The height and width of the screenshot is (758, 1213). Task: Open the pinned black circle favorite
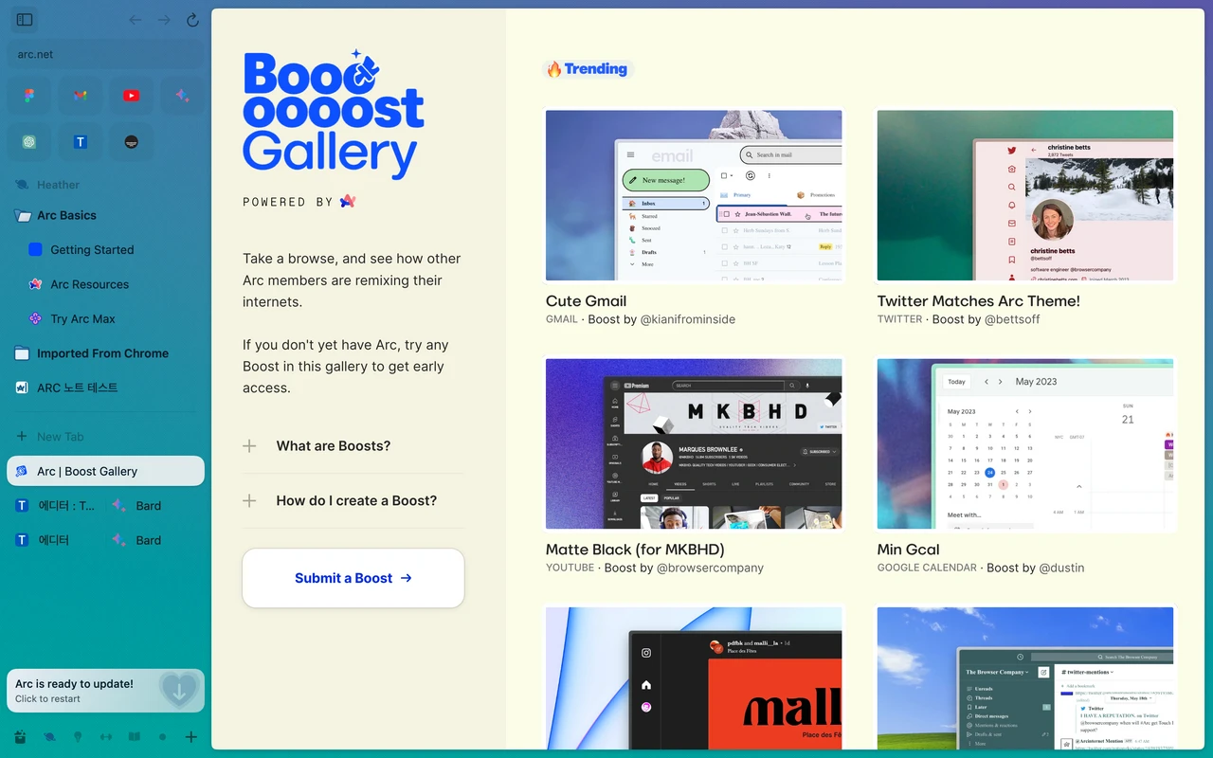pyautogui.click(x=131, y=141)
